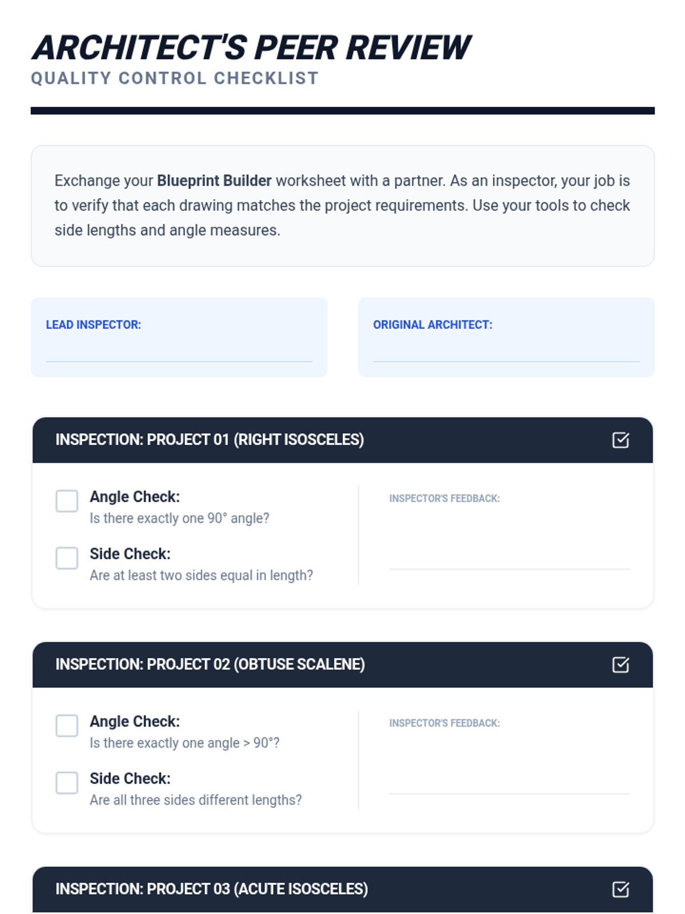
Task: Check Project 02 Side Check box
Action: pyautogui.click(x=67, y=783)
